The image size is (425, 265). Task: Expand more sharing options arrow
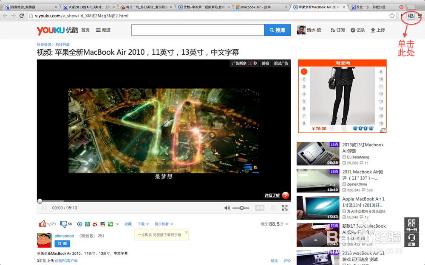click(x=117, y=224)
